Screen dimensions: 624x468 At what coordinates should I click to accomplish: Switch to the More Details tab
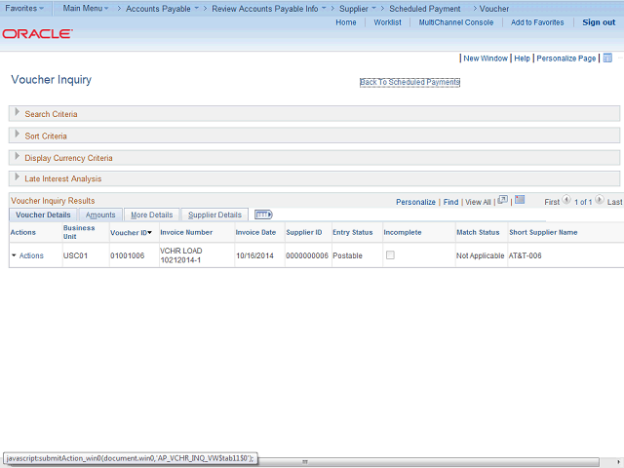152,214
